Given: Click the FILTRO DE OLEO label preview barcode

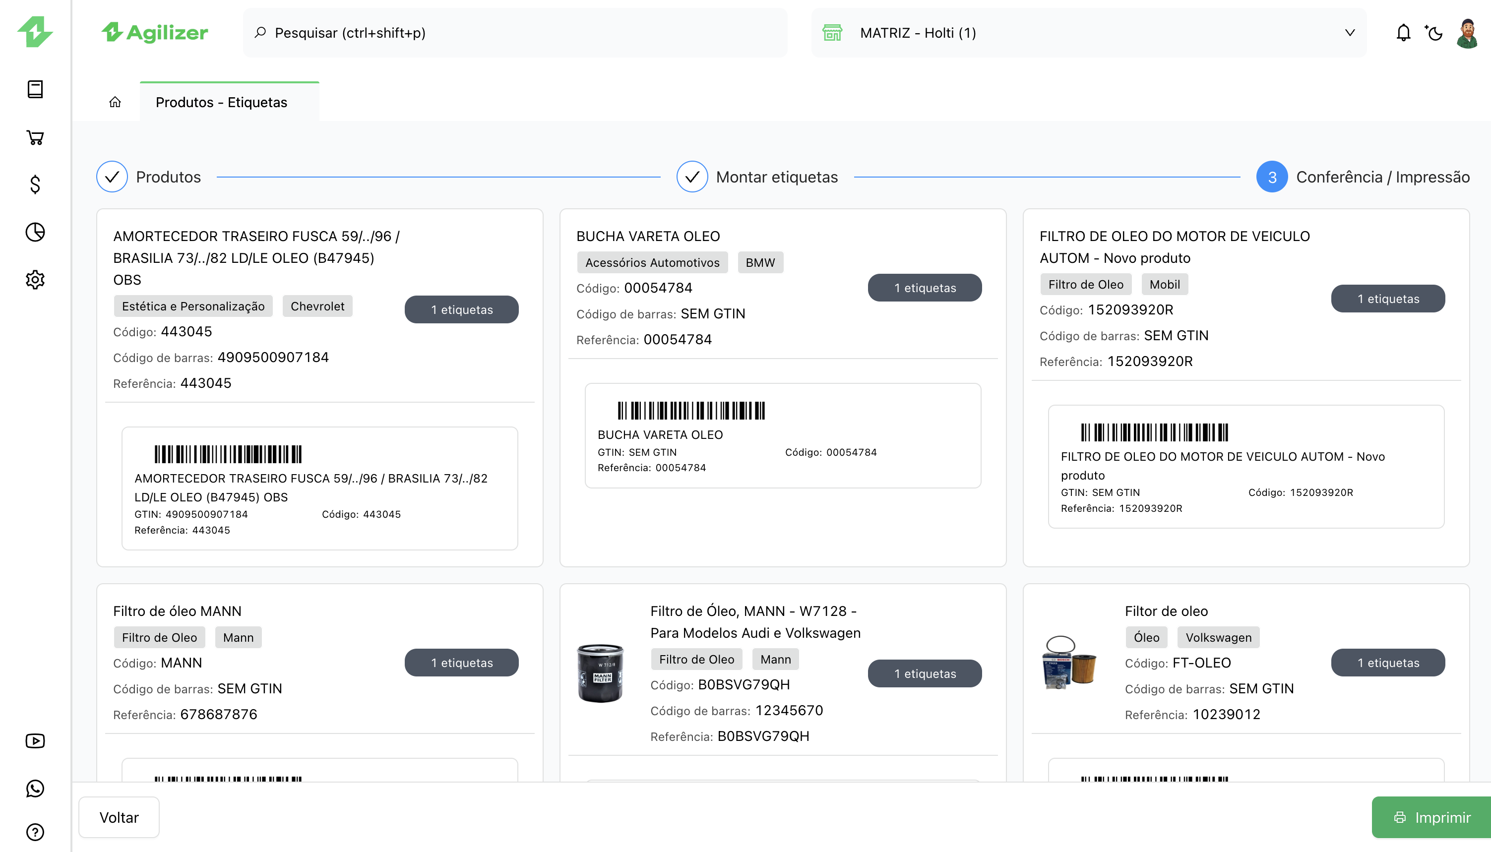Looking at the screenshot, I should click(x=1155, y=432).
